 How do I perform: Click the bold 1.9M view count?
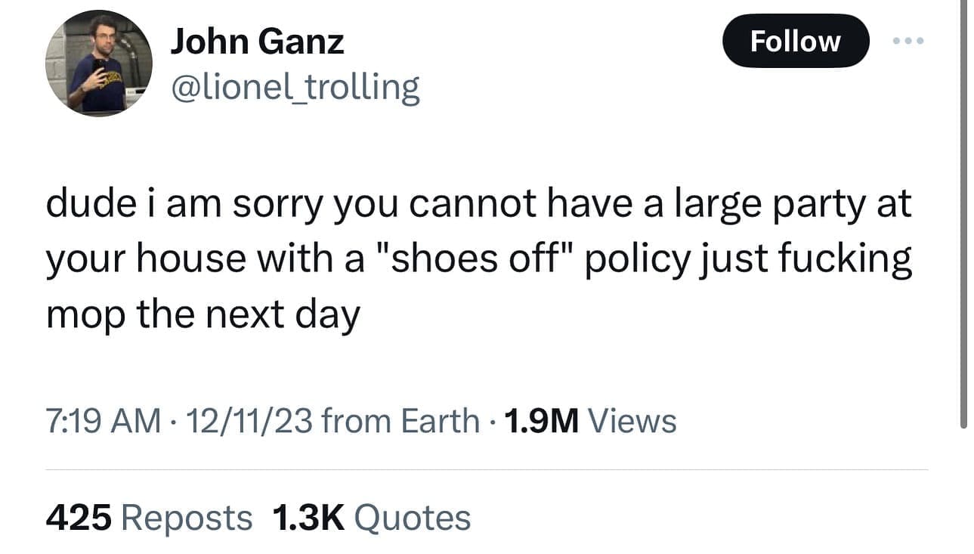point(541,421)
